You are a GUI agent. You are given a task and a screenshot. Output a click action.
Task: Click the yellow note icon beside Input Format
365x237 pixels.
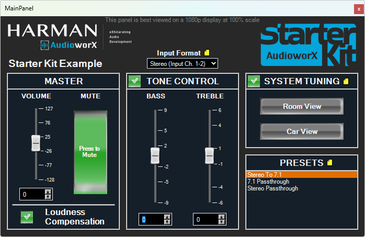(207, 53)
